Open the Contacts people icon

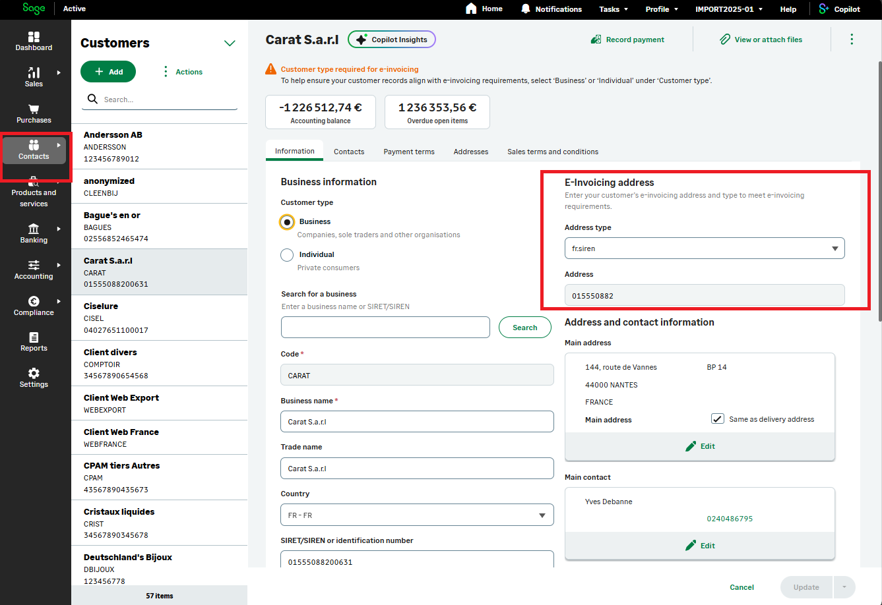click(34, 145)
